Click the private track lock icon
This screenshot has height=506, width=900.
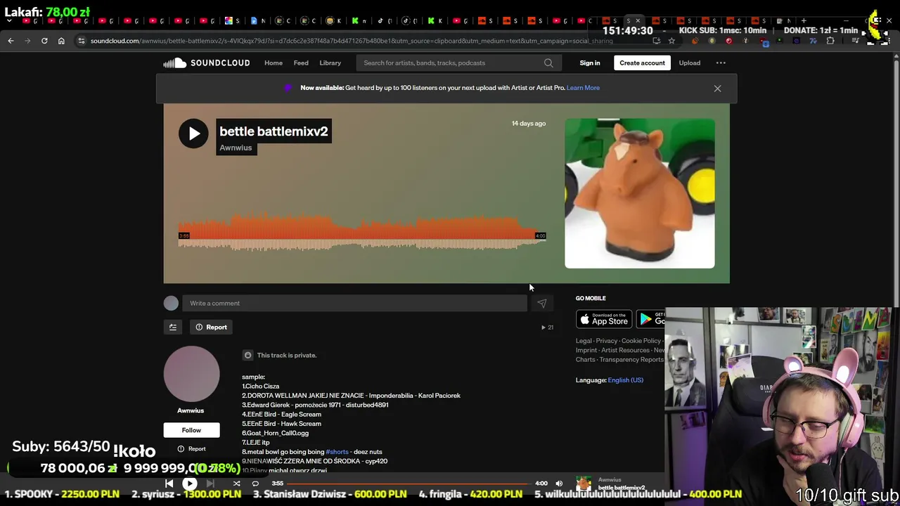(247, 355)
